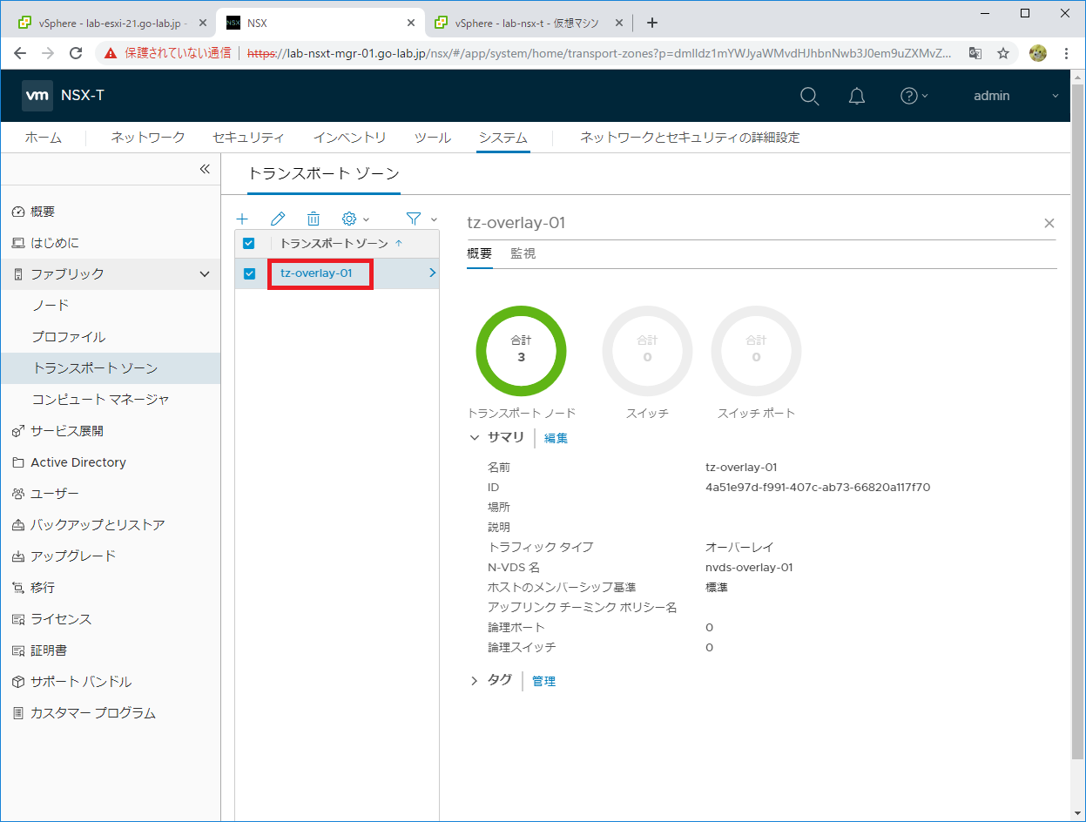
Task: Click the translate page icon
Action: coord(975,53)
